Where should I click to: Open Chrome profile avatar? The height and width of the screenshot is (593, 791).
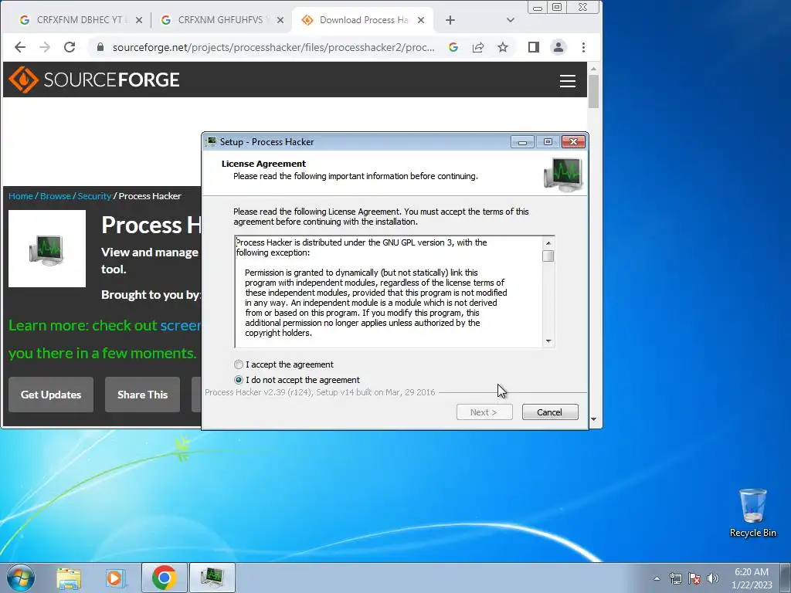point(558,47)
